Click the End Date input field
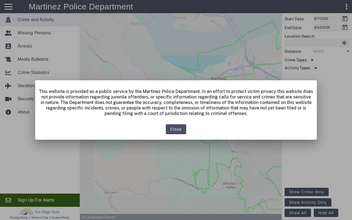352x220 pixels. click(327, 28)
